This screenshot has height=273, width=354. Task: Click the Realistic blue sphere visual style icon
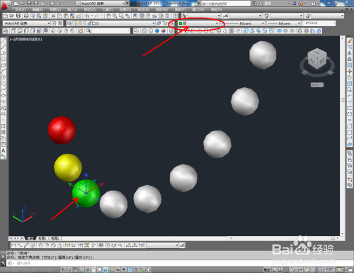click(157, 30)
